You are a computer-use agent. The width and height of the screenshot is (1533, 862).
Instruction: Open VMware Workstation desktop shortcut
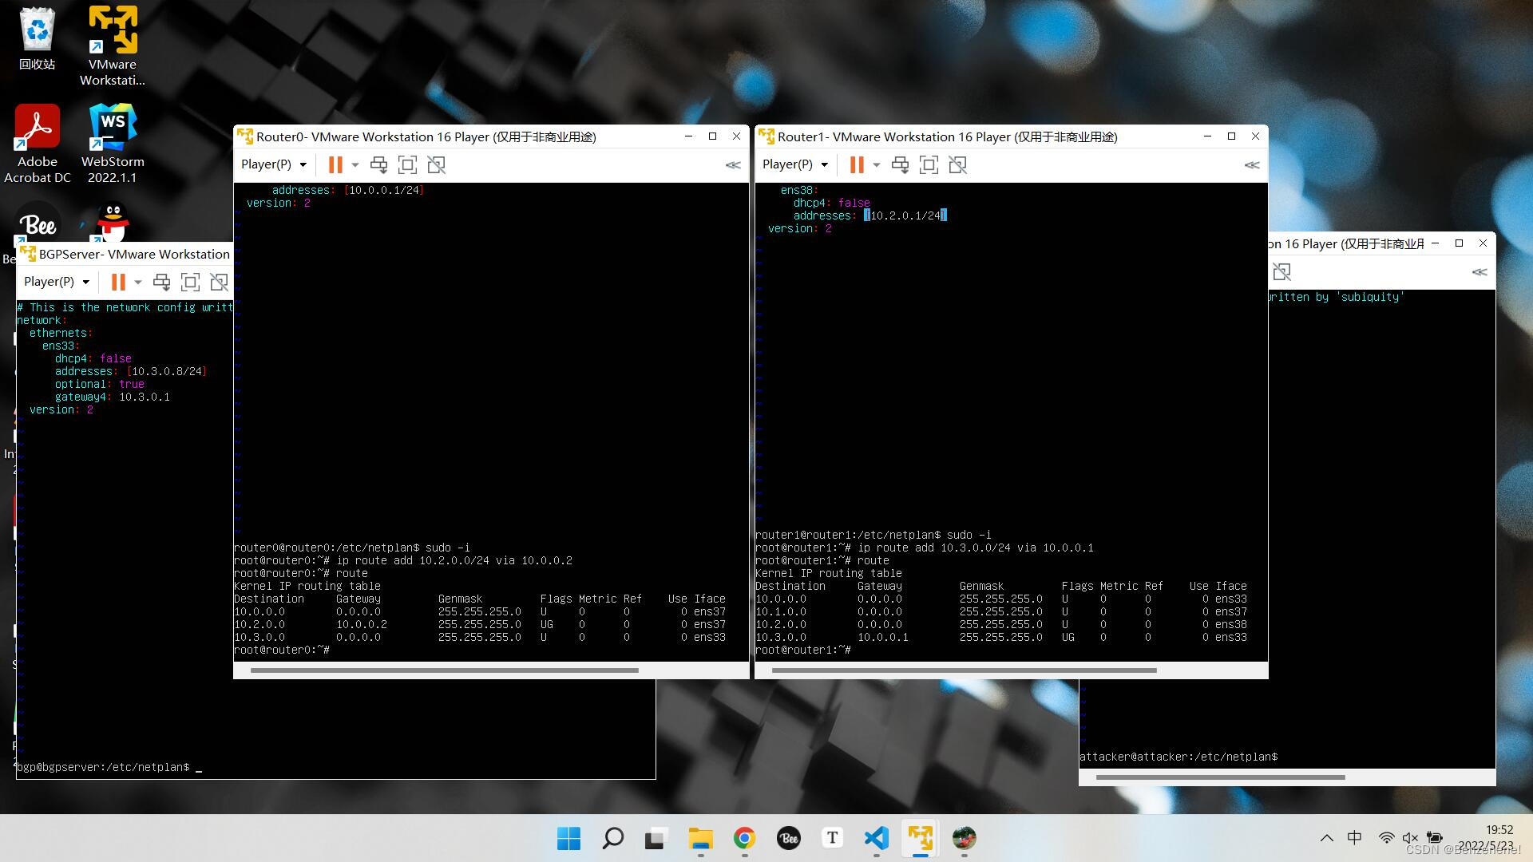[113, 45]
